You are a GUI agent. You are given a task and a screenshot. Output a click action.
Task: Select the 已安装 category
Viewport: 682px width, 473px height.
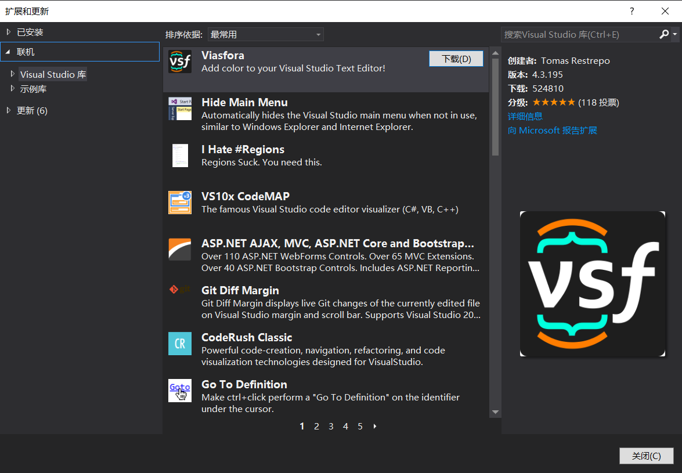(30, 32)
